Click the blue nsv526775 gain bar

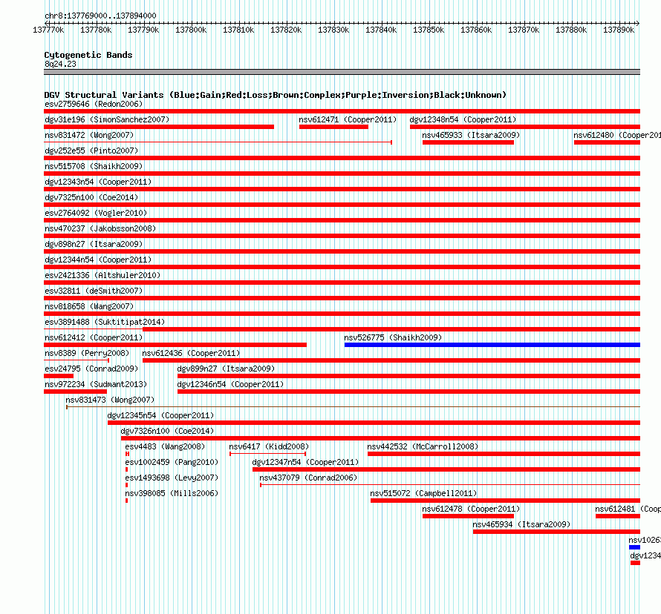click(x=492, y=345)
